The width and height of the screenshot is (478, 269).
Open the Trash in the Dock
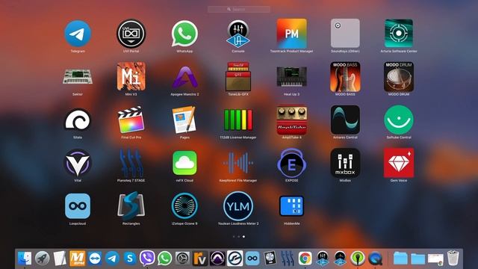click(453, 258)
